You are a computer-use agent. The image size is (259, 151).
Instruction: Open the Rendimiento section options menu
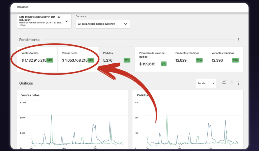click(239, 40)
